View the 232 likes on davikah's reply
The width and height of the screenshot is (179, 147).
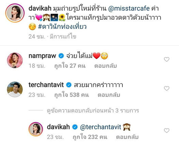point(90,137)
